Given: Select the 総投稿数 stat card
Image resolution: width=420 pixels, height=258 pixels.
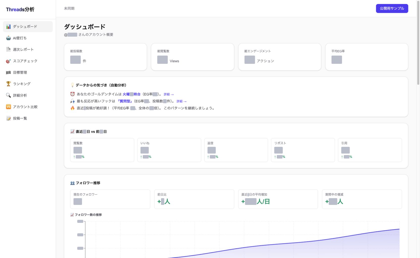Looking at the screenshot, I should [x=105, y=57].
